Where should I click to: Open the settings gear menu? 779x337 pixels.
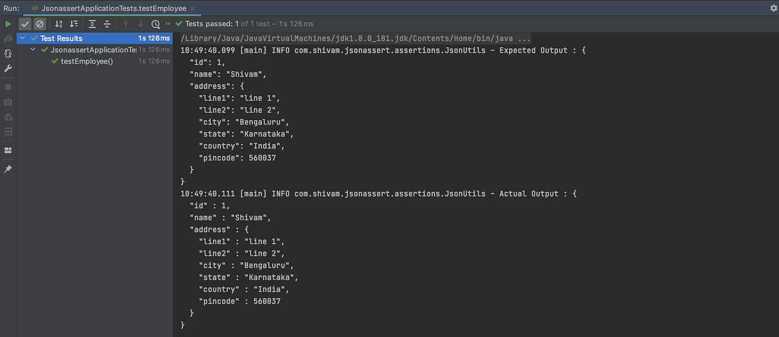[x=773, y=8]
